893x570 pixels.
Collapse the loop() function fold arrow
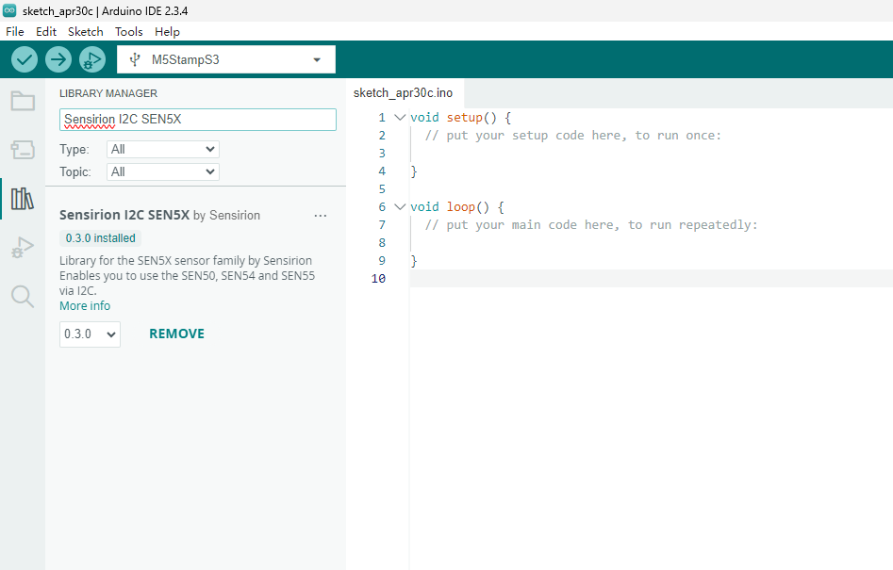(401, 206)
